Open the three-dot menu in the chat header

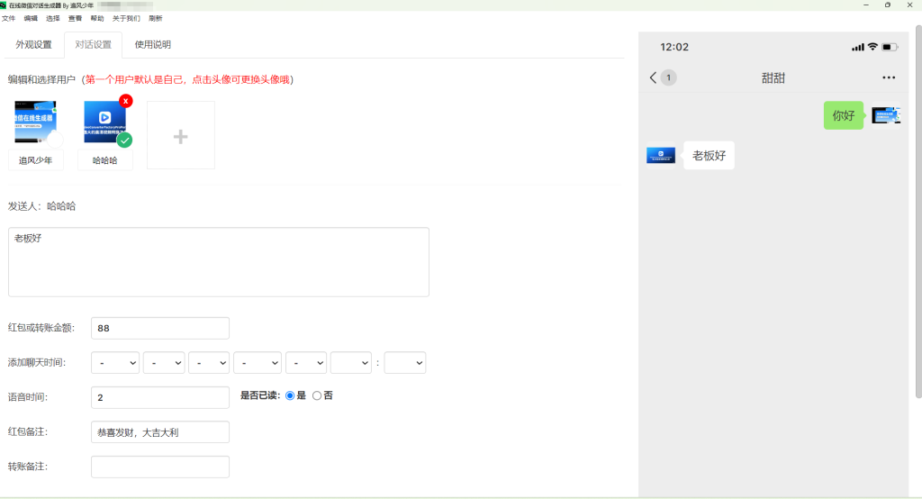point(889,77)
